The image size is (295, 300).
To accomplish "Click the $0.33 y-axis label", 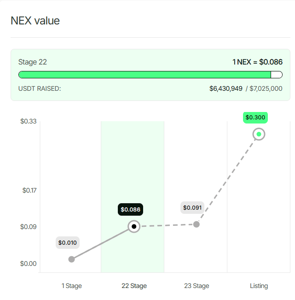I will pyautogui.click(x=28, y=121).
